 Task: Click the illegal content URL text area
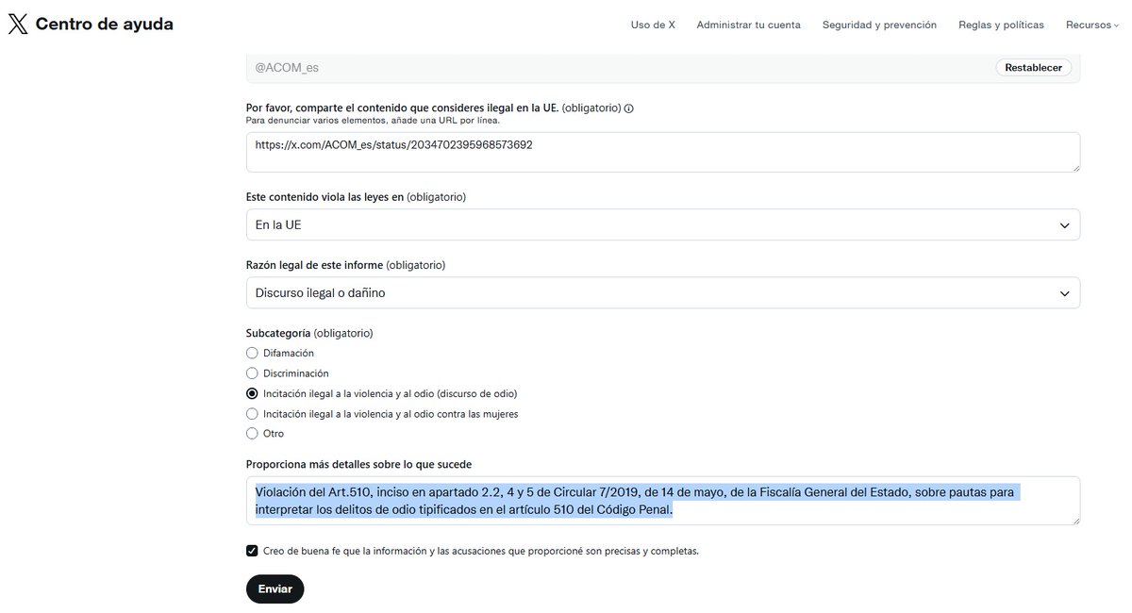[x=662, y=152]
